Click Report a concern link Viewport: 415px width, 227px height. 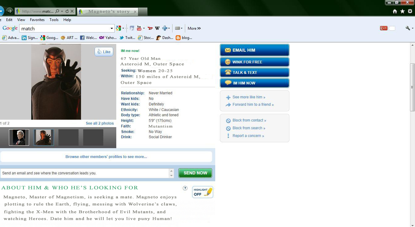248,136
